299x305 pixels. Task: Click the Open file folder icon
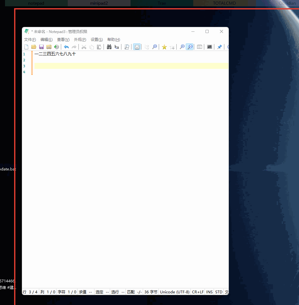coord(34,47)
